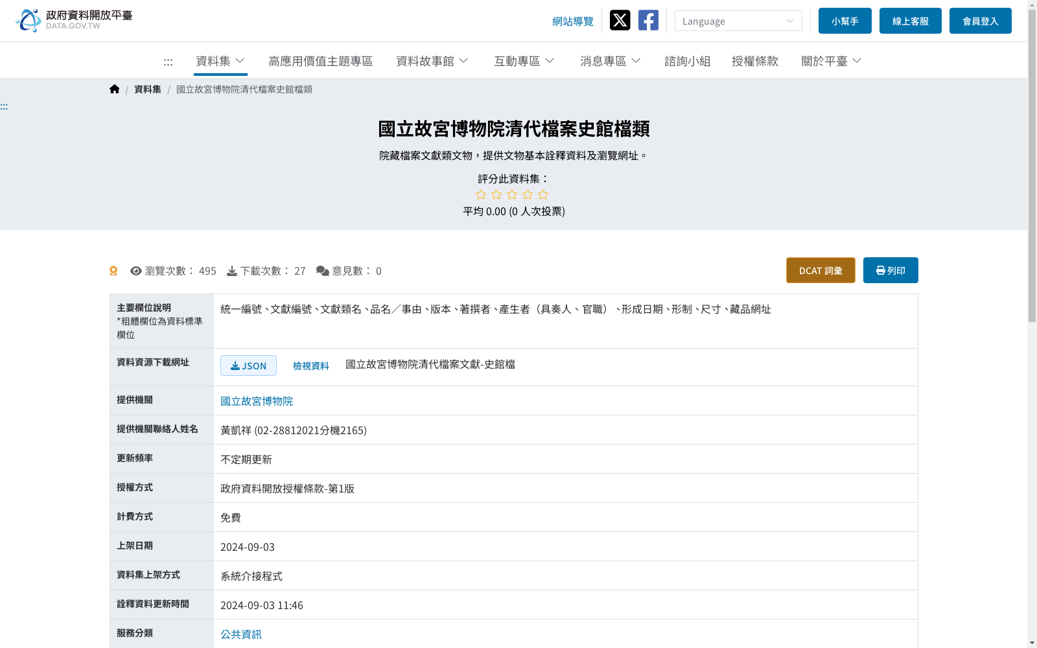The width and height of the screenshot is (1037, 648).
Task: Click the DCAT 詞彙 button
Action: coord(821,270)
